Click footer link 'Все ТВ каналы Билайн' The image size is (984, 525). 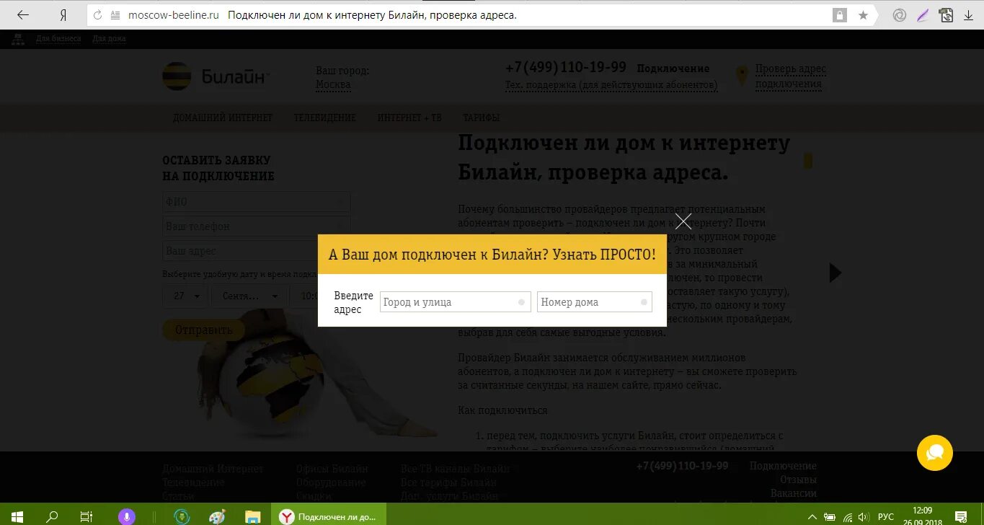(x=455, y=469)
